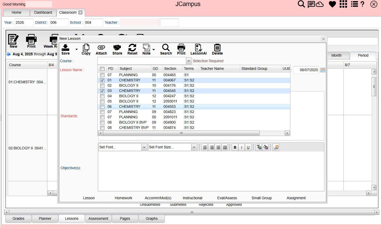
Task: Expand the Note dropdown arrow
Action: [x=154, y=50]
